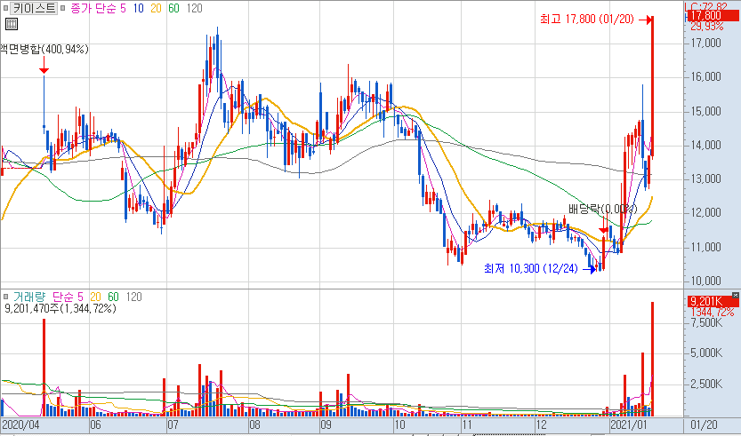
Task: Click the 09 month axis label
Action: click(326, 424)
